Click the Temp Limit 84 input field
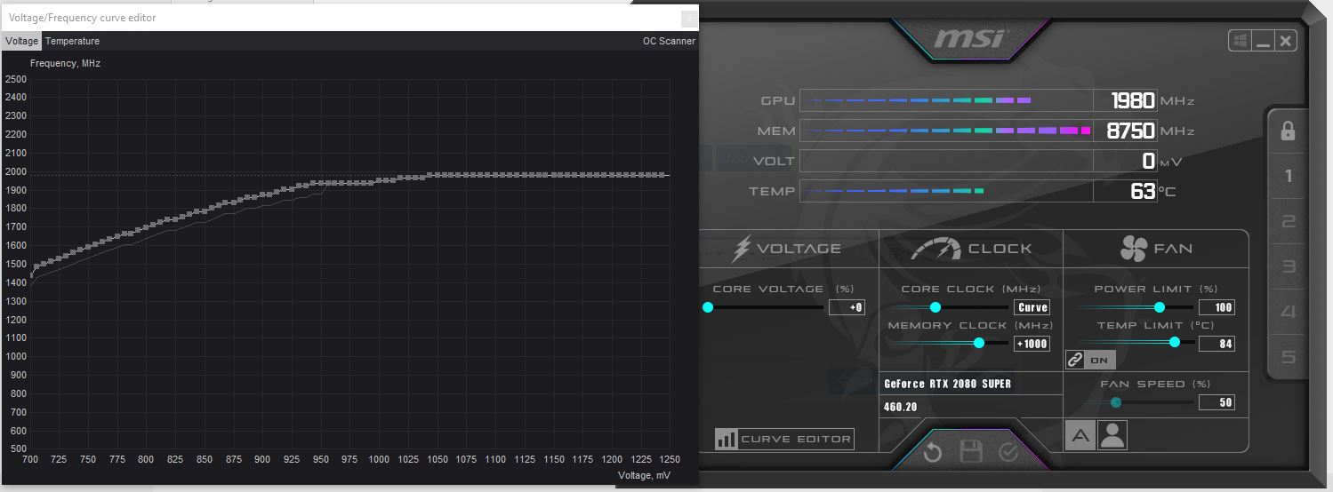 click(x=1217, y=344)
